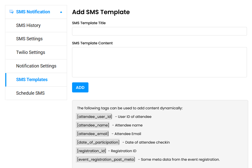
Task: Click the Add SMS Template heading
Action: pyautogui.click(x=101, y=12)
